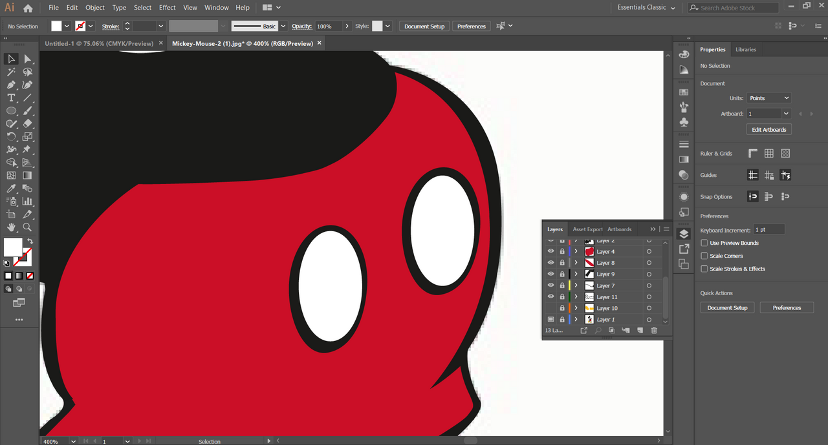Image resolution: width=828 pixels, height=445 pixels.
Task: Expand Layer 11 in the Layers panel
Action: click(x=576, y=297)
